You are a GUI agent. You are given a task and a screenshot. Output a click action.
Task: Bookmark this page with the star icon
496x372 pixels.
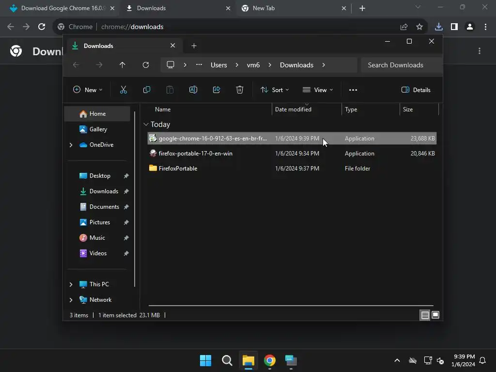419,27
